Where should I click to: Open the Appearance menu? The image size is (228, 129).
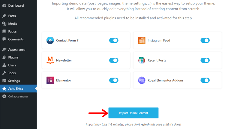click(16, 50)
